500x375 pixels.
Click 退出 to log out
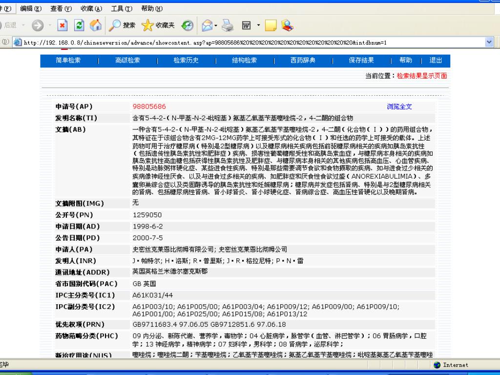[x=436, y=60]
